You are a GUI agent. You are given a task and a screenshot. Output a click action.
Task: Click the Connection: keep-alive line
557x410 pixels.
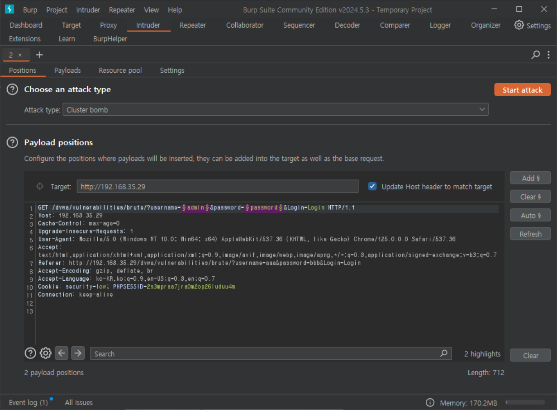pos(76,295)
